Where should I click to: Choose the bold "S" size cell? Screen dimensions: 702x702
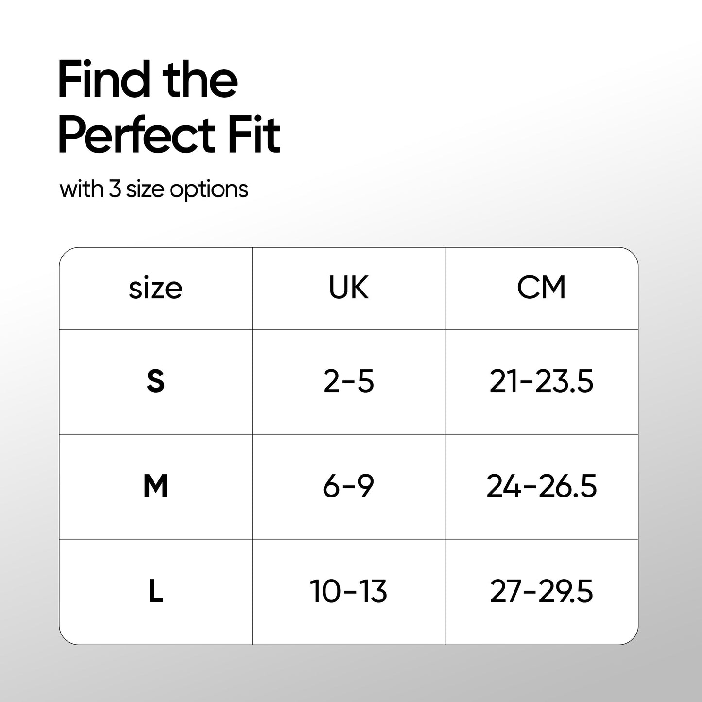[x=155, y=382]
